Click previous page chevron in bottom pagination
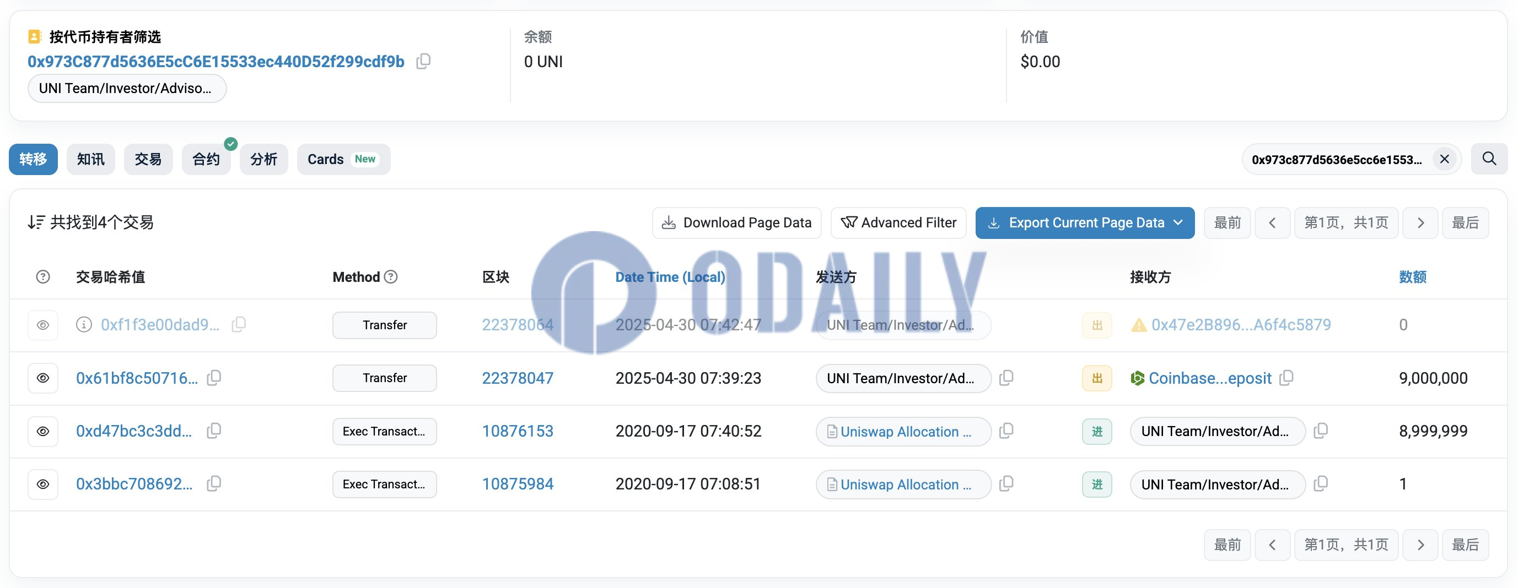The width and height of the screenshot is (1518, 588). 1273,545
